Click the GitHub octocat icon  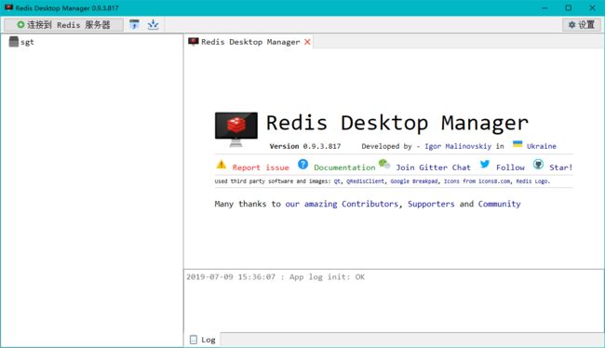pos(538,165)
